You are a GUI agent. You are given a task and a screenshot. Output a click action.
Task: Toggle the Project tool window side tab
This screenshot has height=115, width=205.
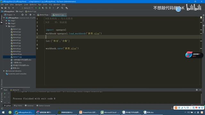tap(2, 19)
